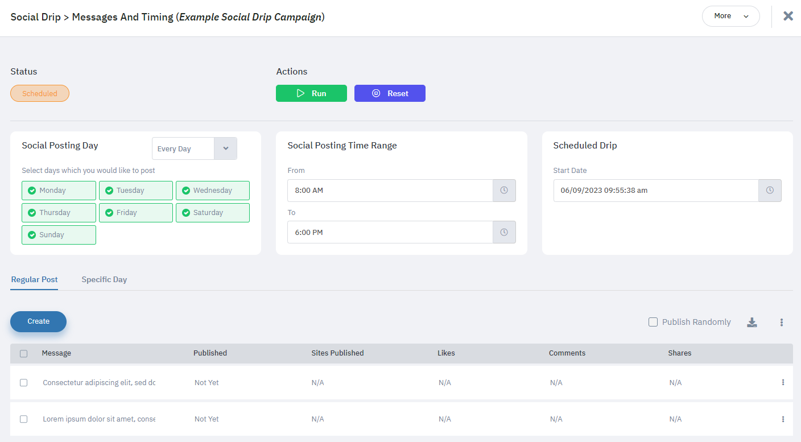Screen dimensions: 801x442
Task: Click the clock icon beside To time
Action: click(504, 232)
